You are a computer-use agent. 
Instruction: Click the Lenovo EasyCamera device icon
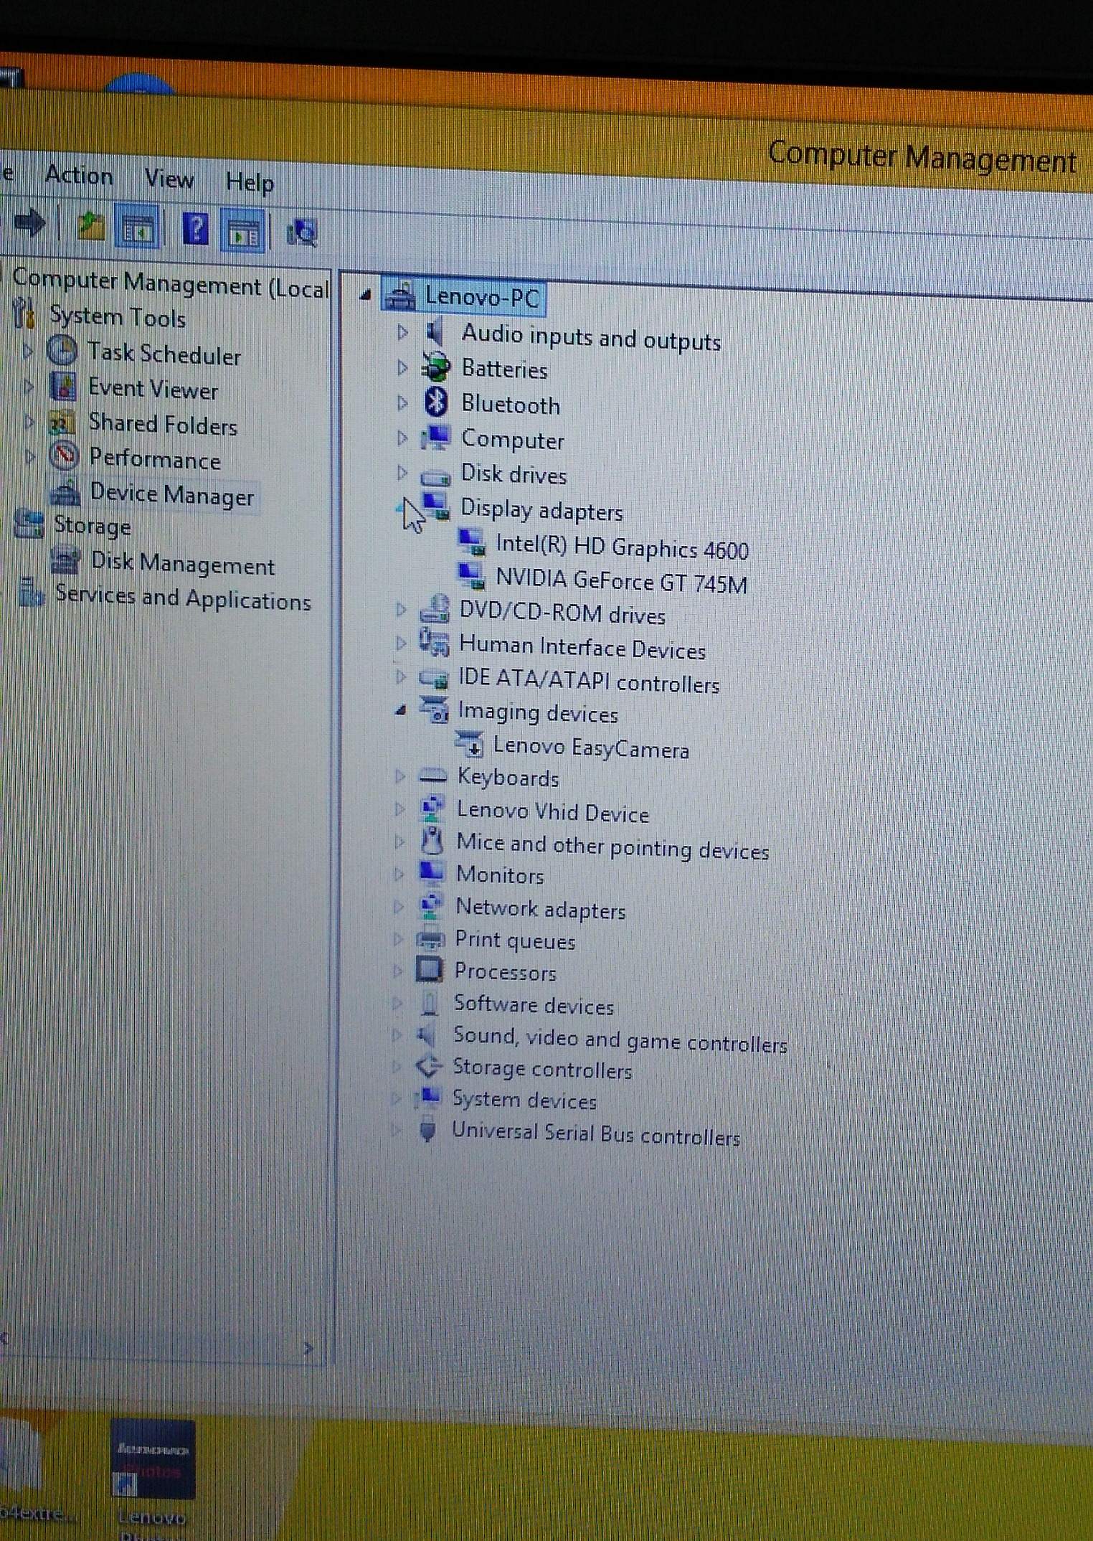470,744
